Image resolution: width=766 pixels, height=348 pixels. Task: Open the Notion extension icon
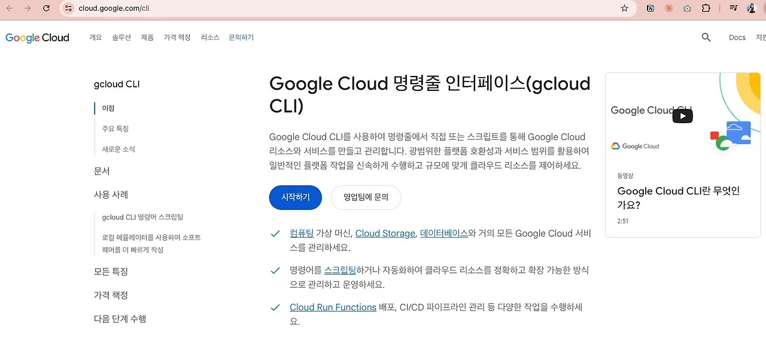(x=651, y=8)
